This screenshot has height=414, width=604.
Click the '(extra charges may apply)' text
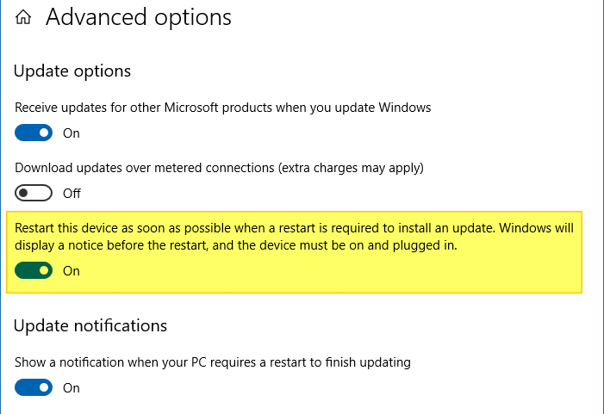pyautogui.click(x=352, y=167)
